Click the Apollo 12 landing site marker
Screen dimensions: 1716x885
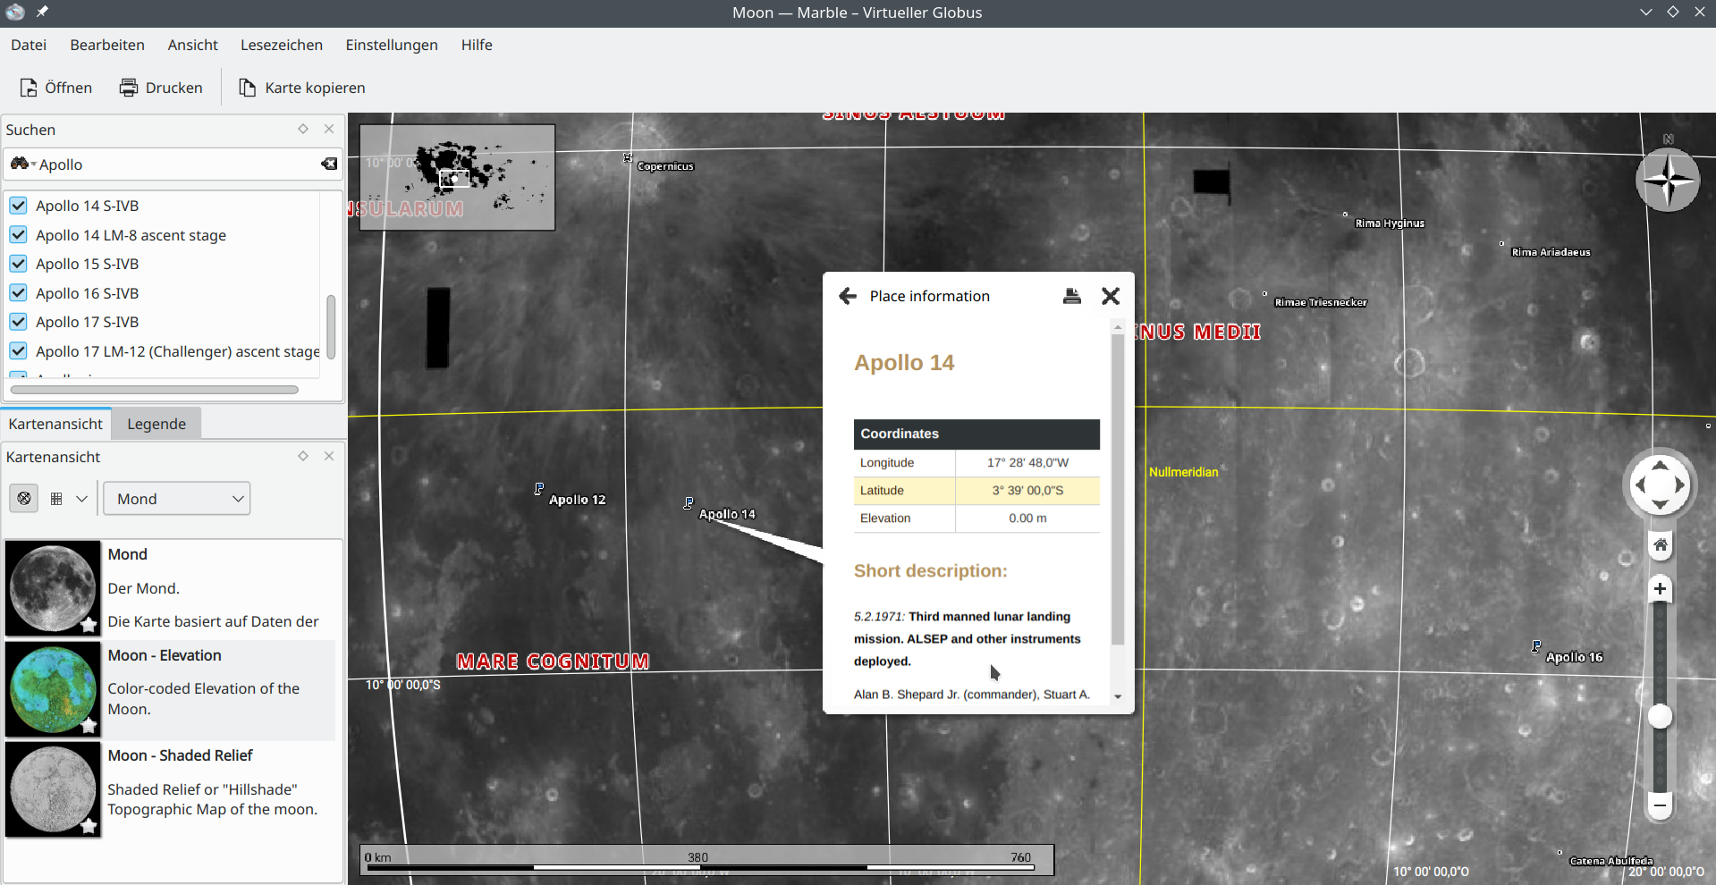pos(539,489)
